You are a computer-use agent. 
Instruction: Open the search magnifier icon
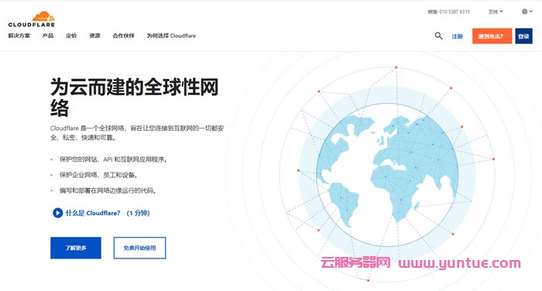[x=439, y=36]
